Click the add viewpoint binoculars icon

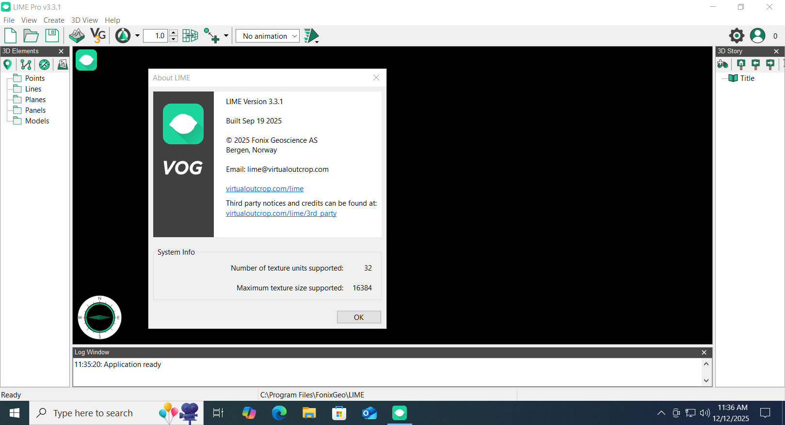click(723, 64)
